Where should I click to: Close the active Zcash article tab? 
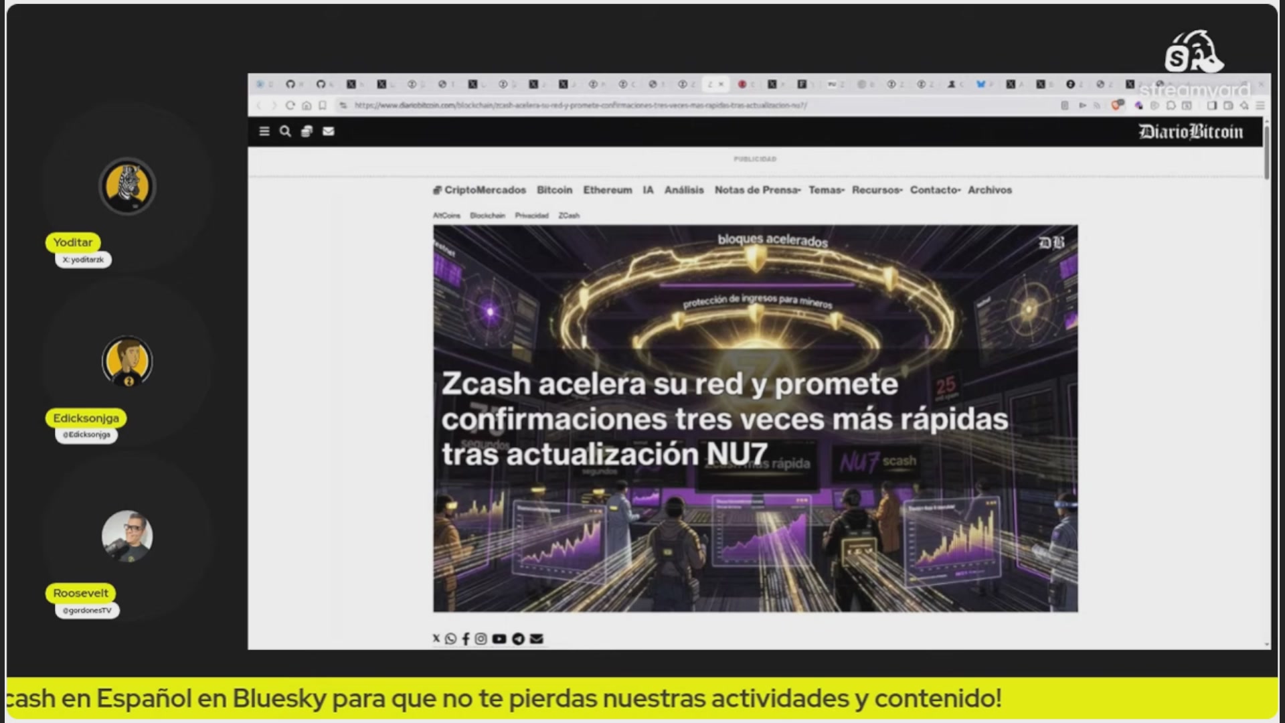coord(721,84)
